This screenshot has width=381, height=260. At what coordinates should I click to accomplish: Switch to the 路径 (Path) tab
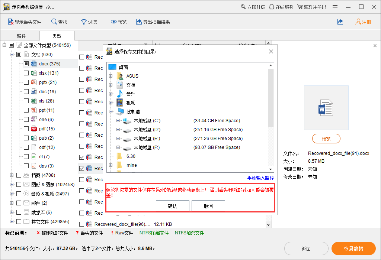pyautogui.click(x=21, y=36)
